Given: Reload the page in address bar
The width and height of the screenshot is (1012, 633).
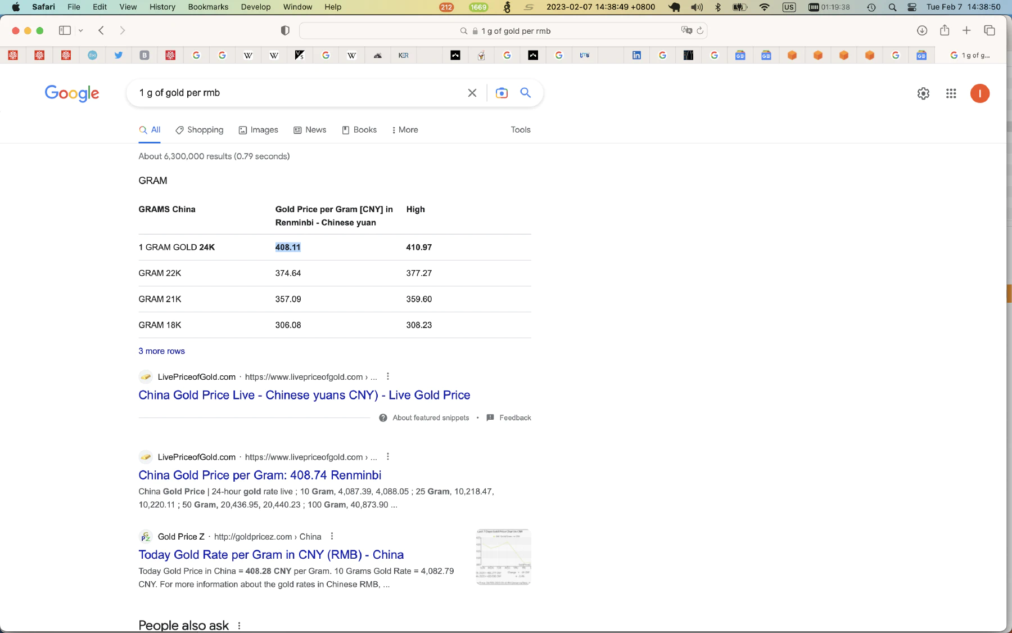Looking at the screenshot, I should click(x=700, y=31).
